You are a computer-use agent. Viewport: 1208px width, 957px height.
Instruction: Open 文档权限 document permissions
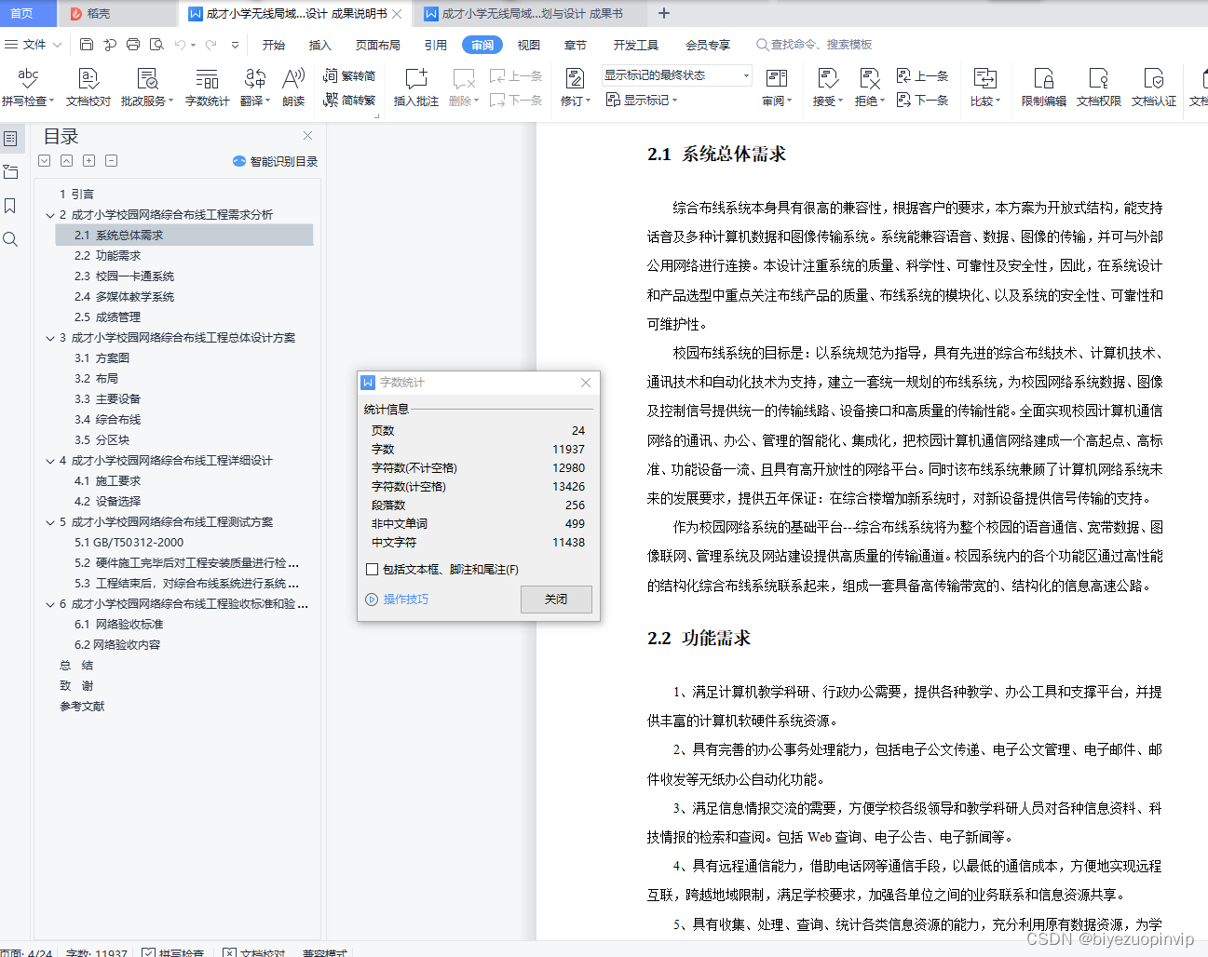[x=1100, y=87]
